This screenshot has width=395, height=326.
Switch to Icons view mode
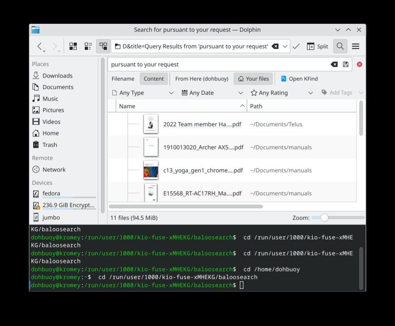pyautogui.click(x=73, y=46)
